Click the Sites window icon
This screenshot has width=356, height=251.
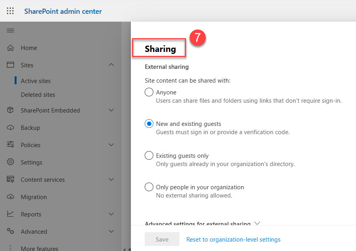tap(10, 65)
